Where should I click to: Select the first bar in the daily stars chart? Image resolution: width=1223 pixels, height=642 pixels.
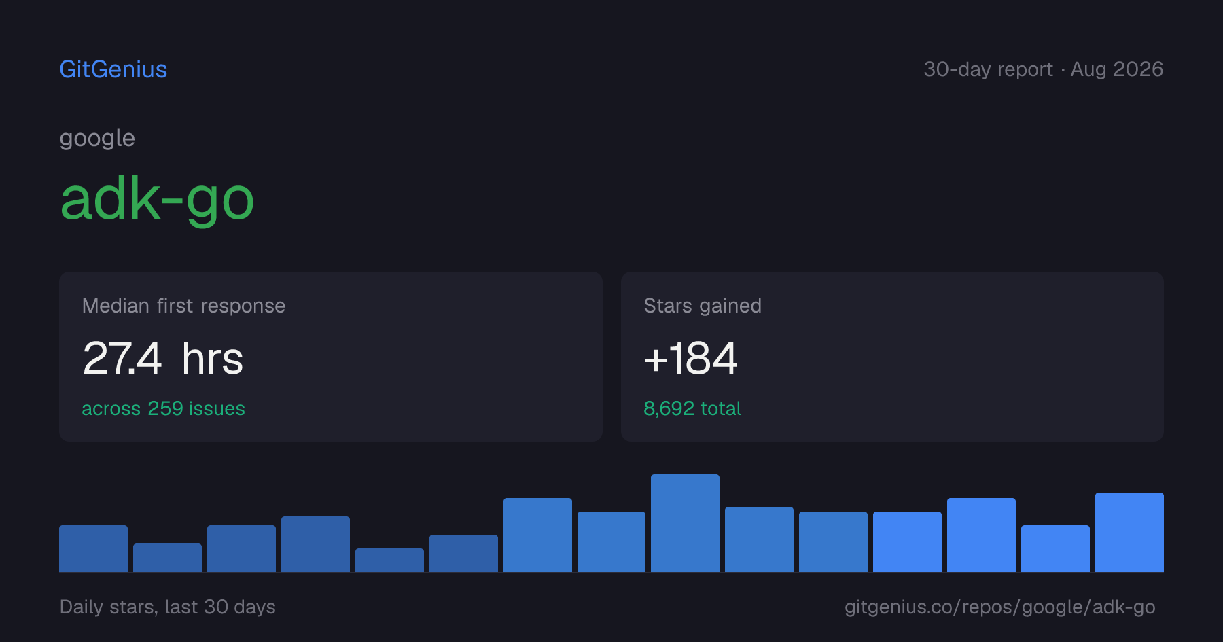click(93, 548)
